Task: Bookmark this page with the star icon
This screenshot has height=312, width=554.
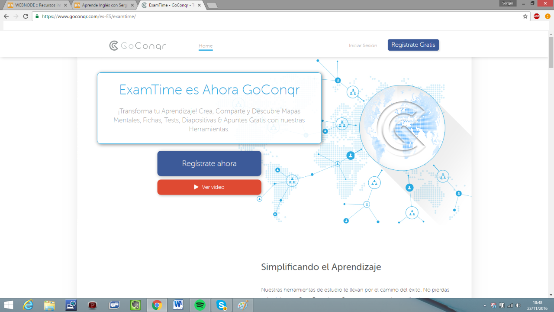Action: point(525,16)
